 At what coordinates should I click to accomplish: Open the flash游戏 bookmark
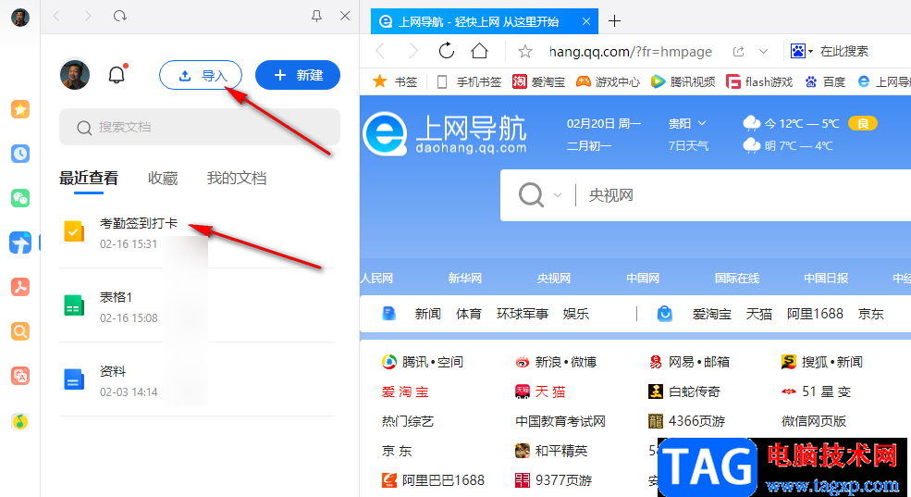point(759,82)
